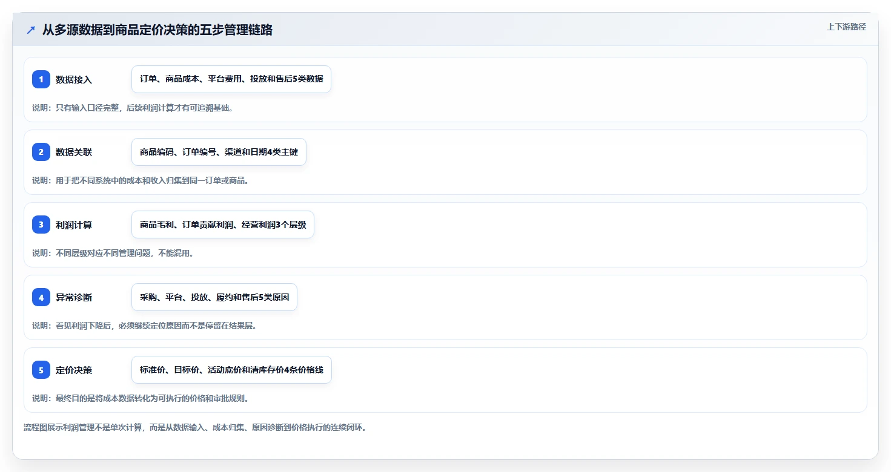This screenshot has height=472, width=891.
Task: Click the chip 商品毛利、订单贡献利润、经营利润3个层级
Action: pos(223,225)
